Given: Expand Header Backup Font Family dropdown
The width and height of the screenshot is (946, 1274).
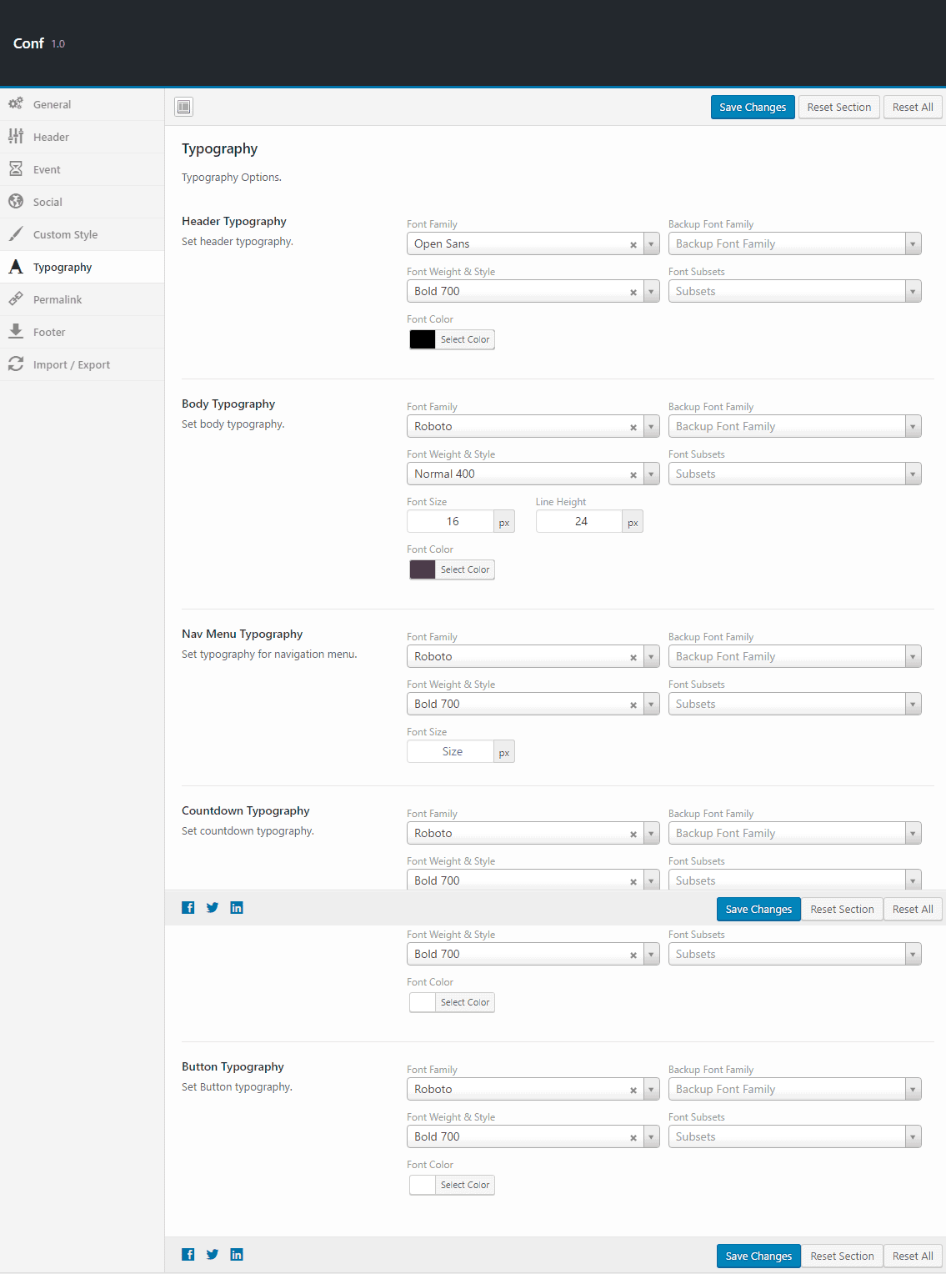Looking at the screenshot, I should pyautogui.click(x=913, y=244).
